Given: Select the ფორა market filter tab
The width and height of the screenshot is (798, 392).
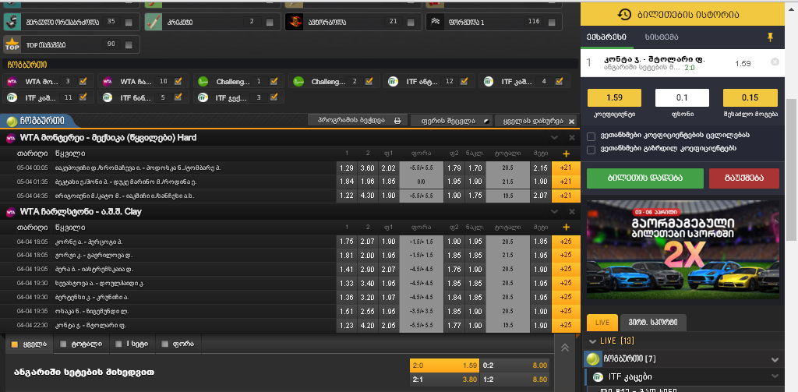Looking at the screenshot, I should 178,344.
